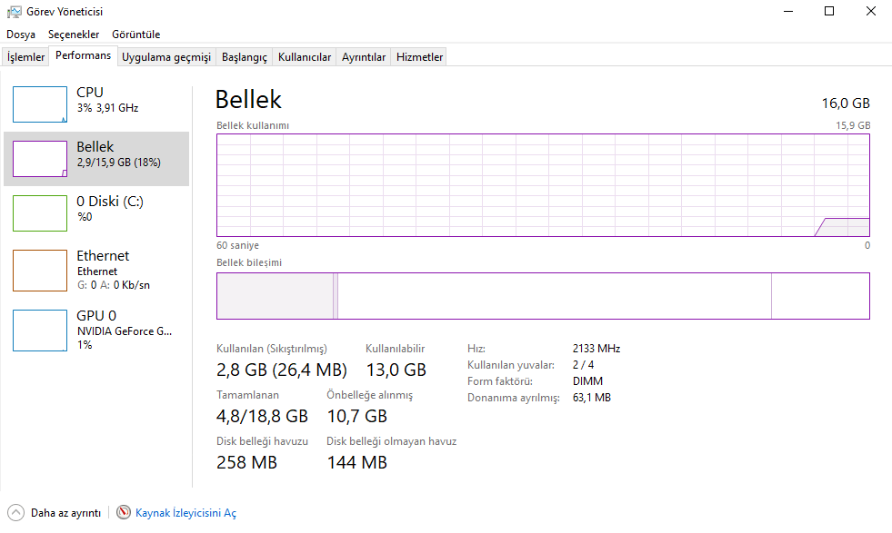
Task: Open the Görüntüle menu
Action: (135, 35)
